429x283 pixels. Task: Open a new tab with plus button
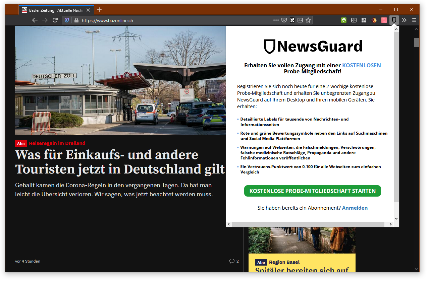[99, 10]
